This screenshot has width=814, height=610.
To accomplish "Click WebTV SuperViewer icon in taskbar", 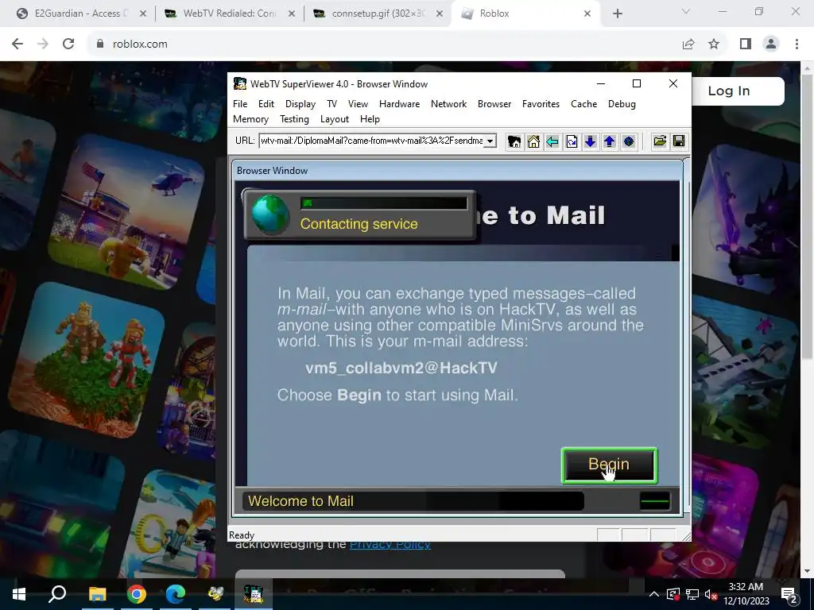I will tap(254, 594).
